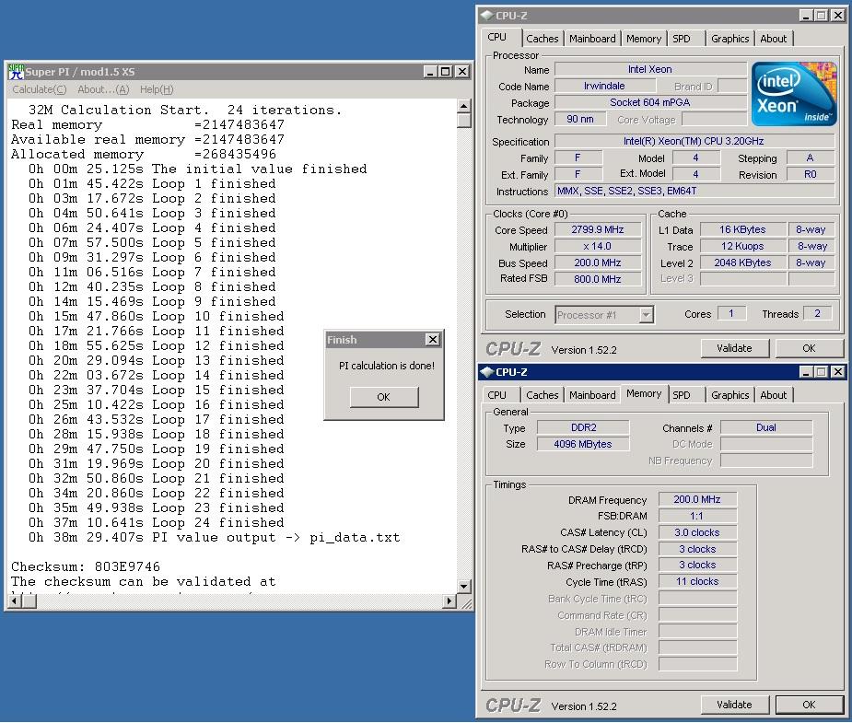This screenshot has height=723, width=852.
Task: Close the Finish dialog with X
Action: pos(433,340)
